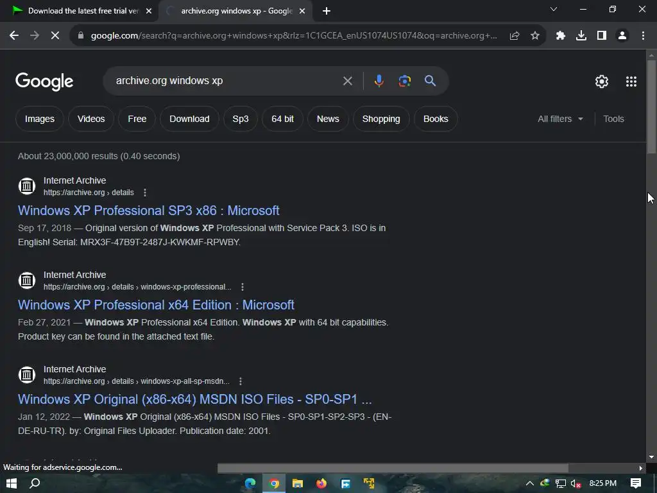
Task: Open Windows taskbar search
Action: pos(35,483)
